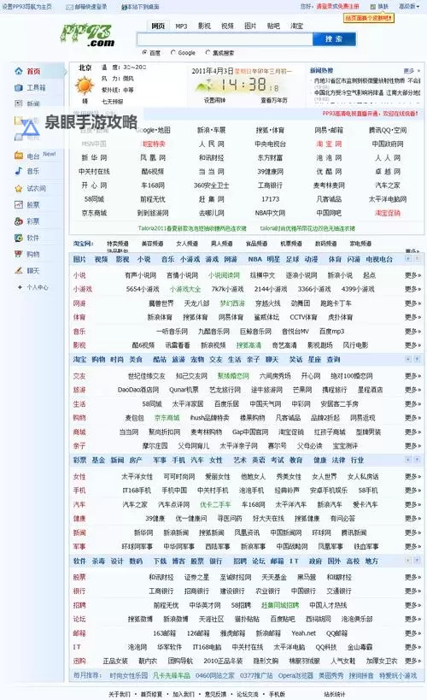Switch to the MP3 search tab
Screen dimensions: 427x700
pyautogui.click(x=181, y=26)
